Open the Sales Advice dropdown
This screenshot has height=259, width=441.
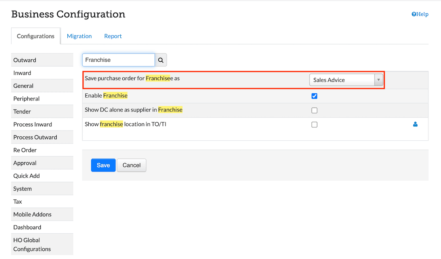click(346, 80)
